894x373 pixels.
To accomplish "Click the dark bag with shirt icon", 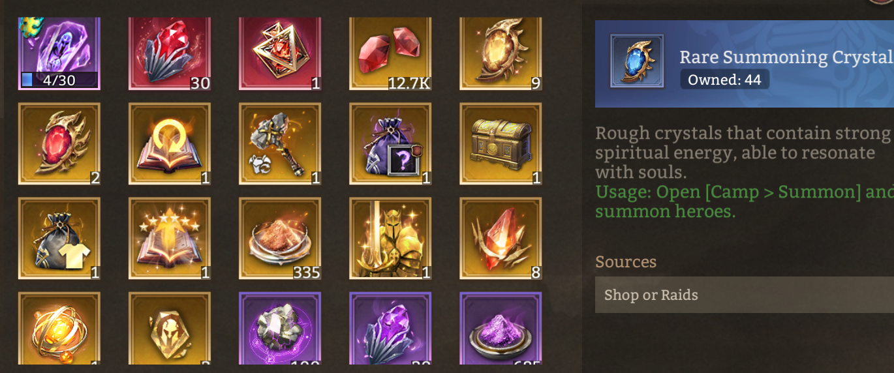I will point(59,239).
